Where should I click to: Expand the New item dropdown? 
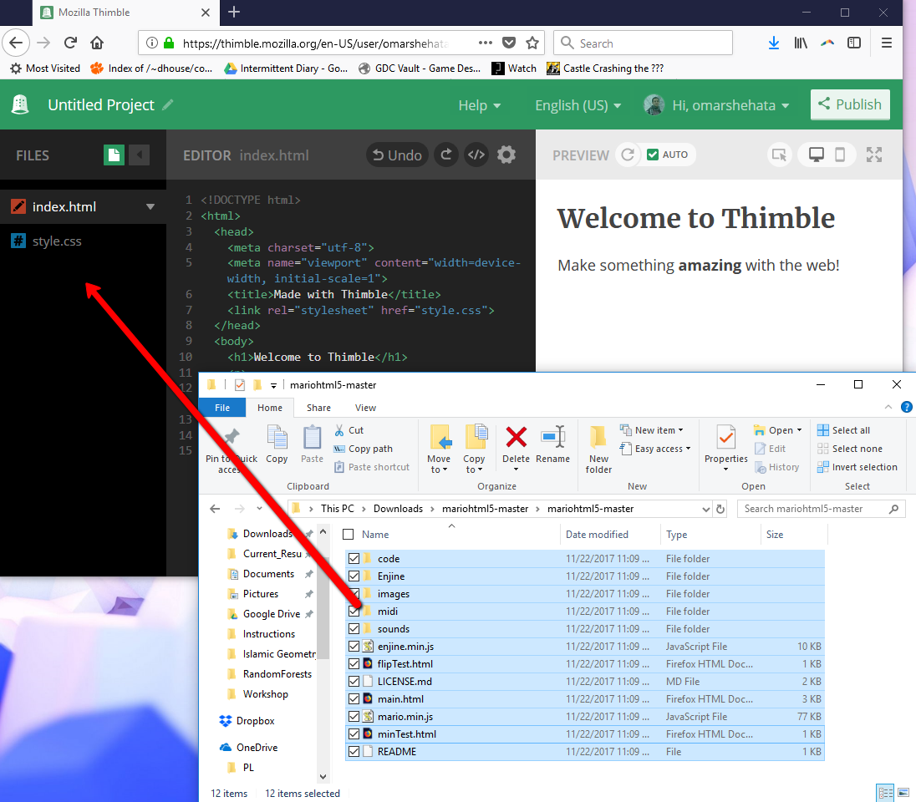[x=651, y=430]
